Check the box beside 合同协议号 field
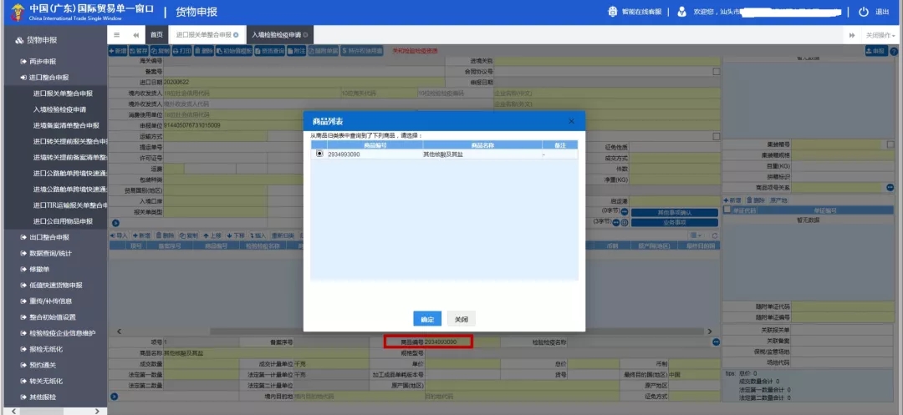Image resolution: width=903 pixels, height=415 pixels. coord(716,72)
